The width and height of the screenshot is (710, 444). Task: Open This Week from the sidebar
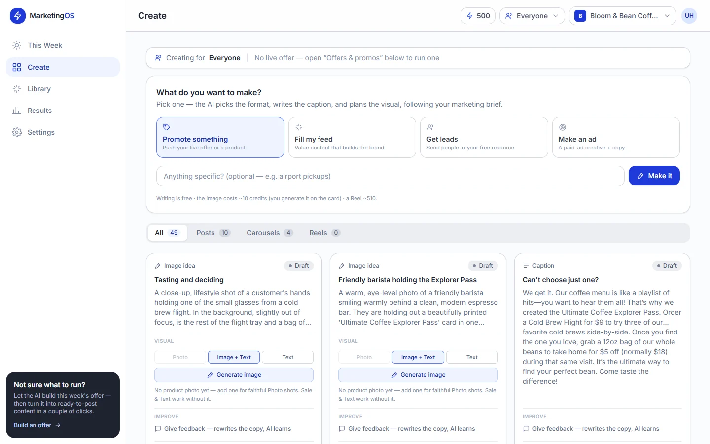[x=63, y=45]
